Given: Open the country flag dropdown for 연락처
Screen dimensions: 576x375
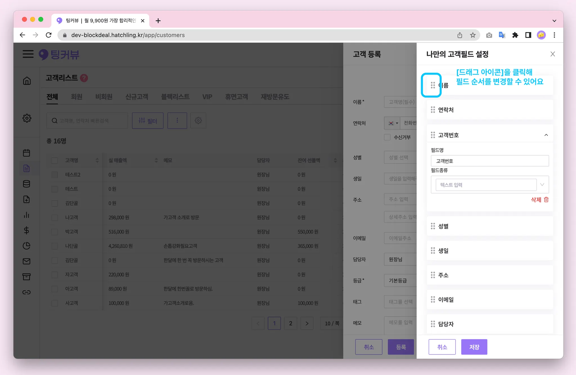Looking at the screenshot, I should pos(393,123).
